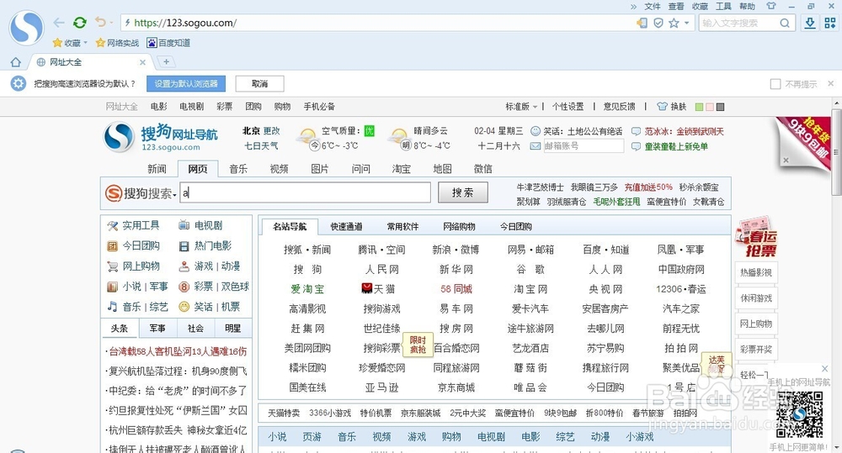Open the 帮助 menu
The width and height of the screenshot is (842, 453).
[x=747, y=7]
